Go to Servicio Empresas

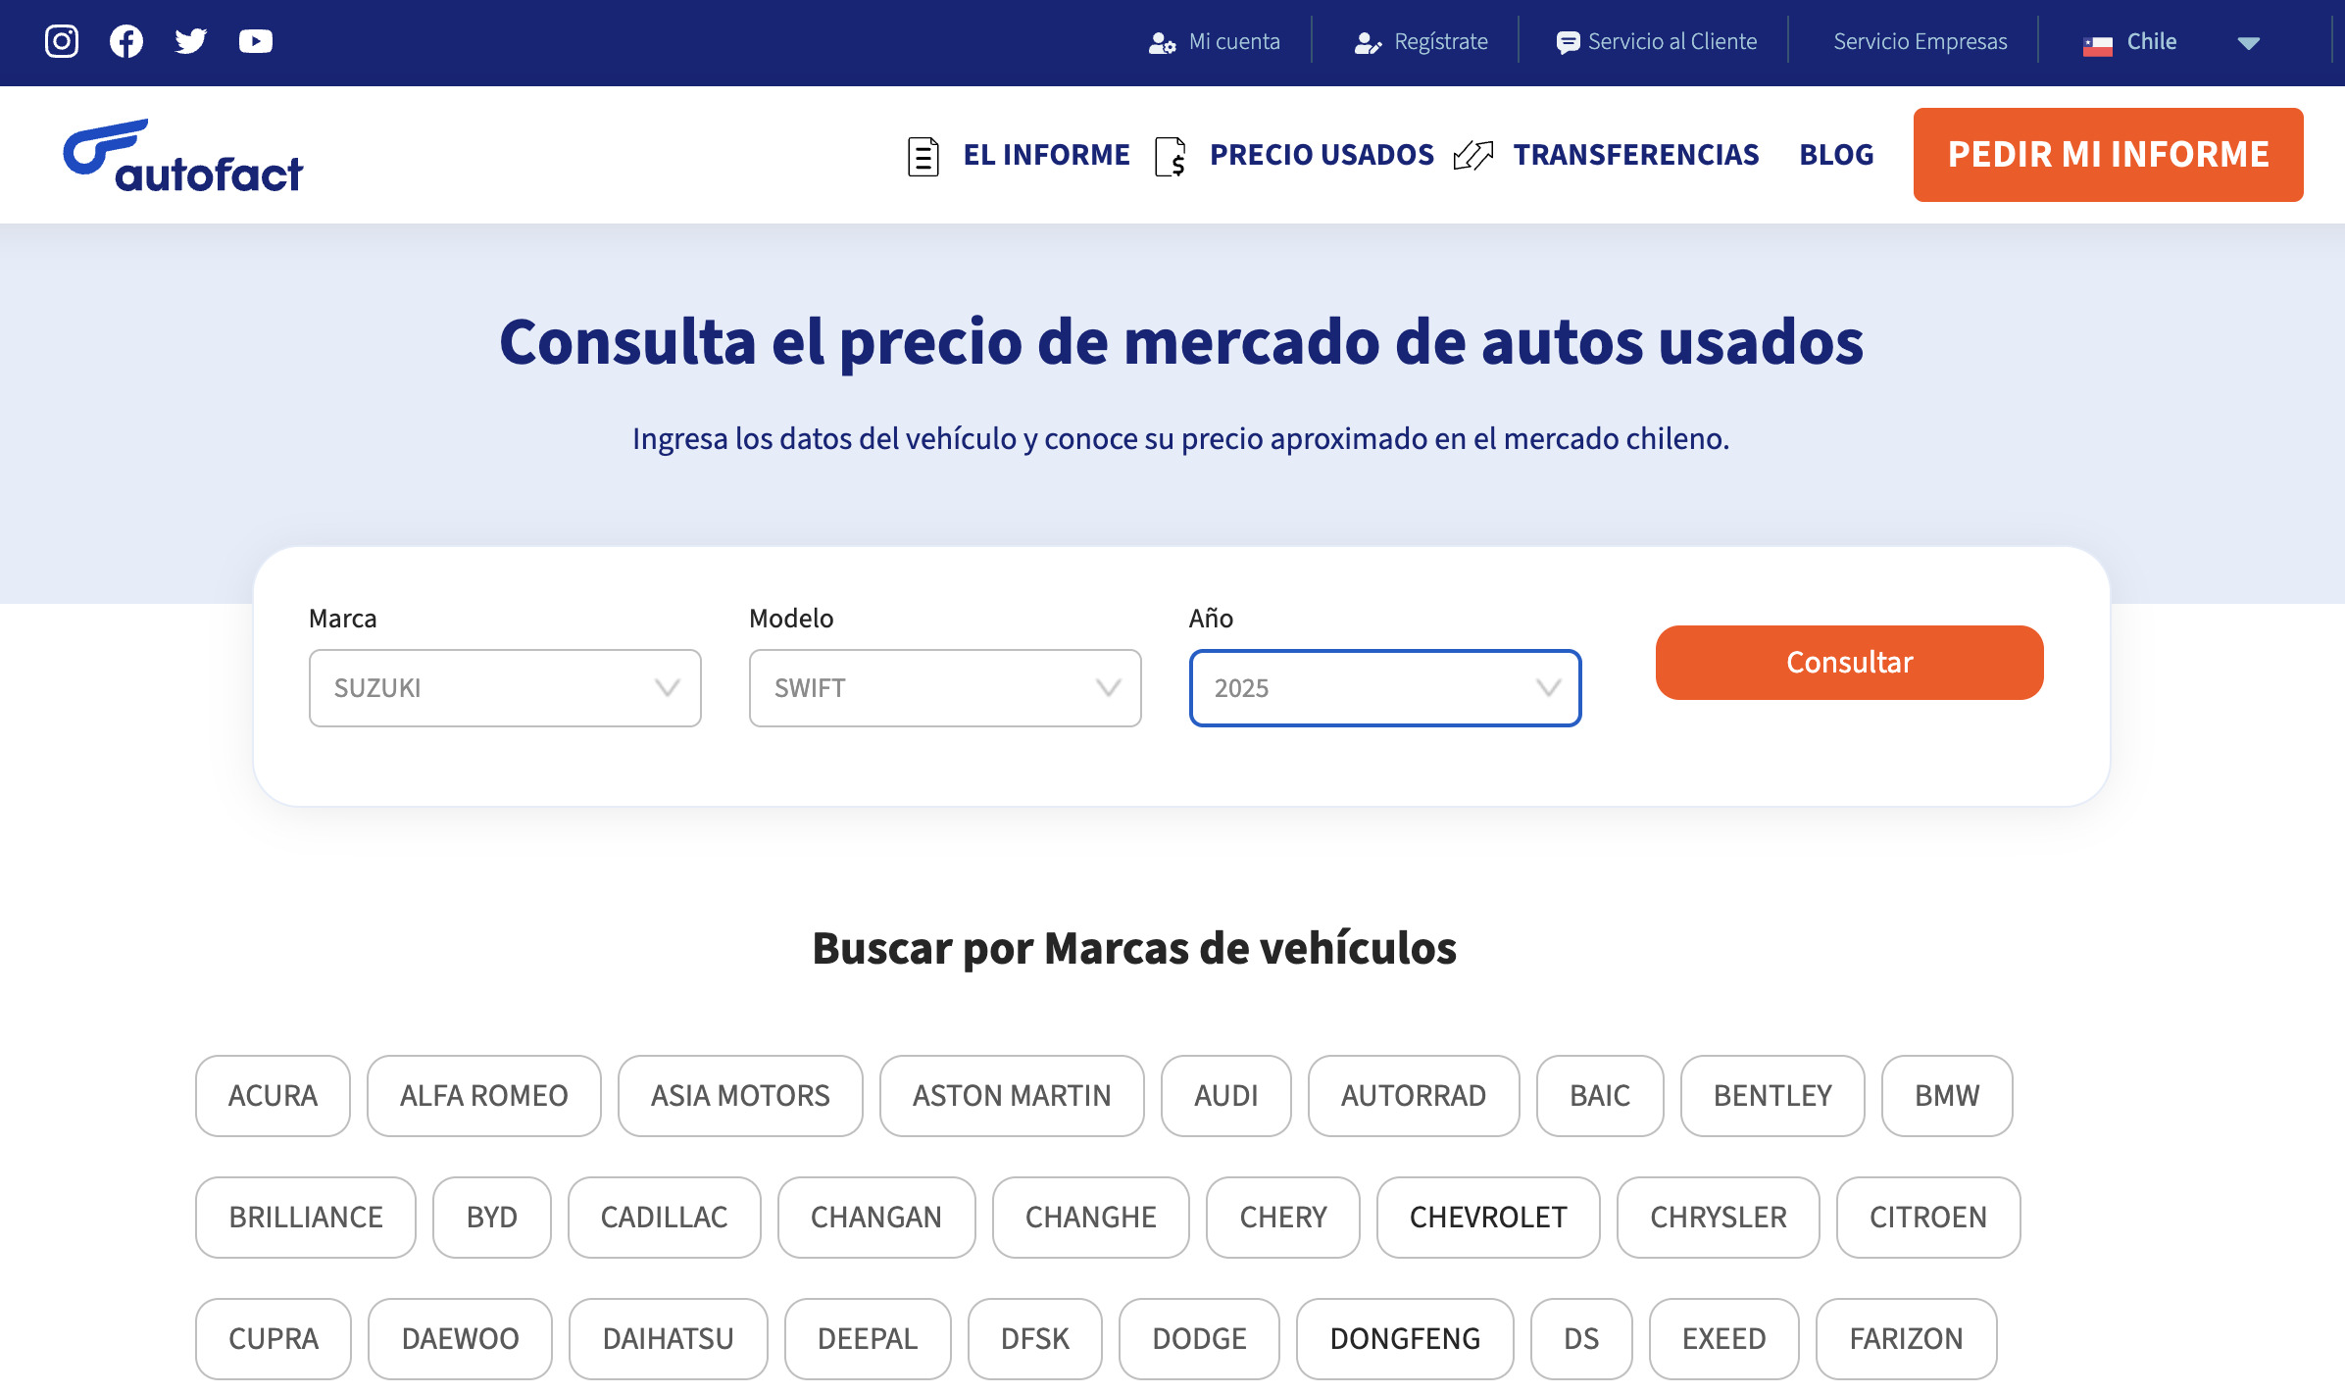point(1920,41)
